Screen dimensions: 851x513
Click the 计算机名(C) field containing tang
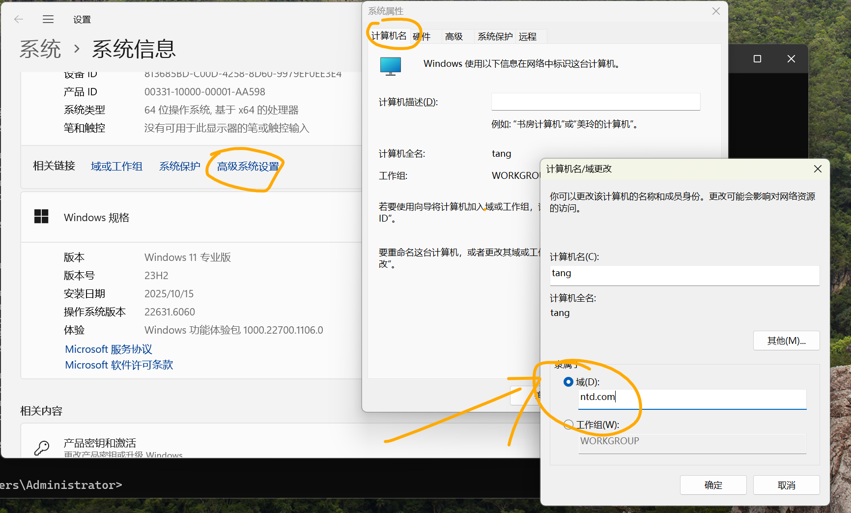point(684,275)
